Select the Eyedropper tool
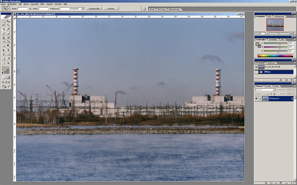Viewport: 297px width, 185px height. (x=8, y=59)
